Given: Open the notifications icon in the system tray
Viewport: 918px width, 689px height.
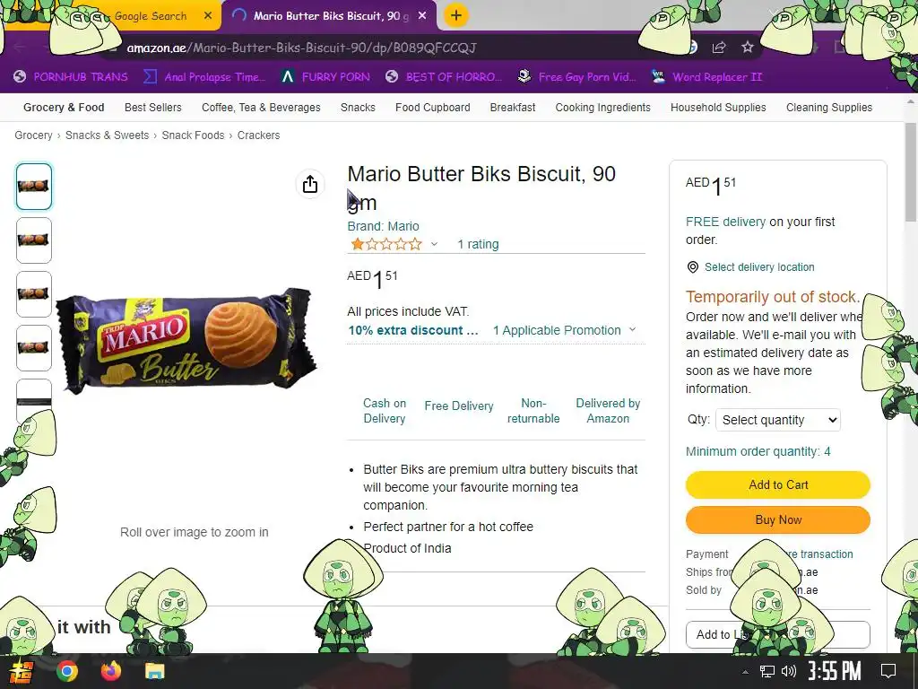Looking at the screenshot, I should [888, 671].
